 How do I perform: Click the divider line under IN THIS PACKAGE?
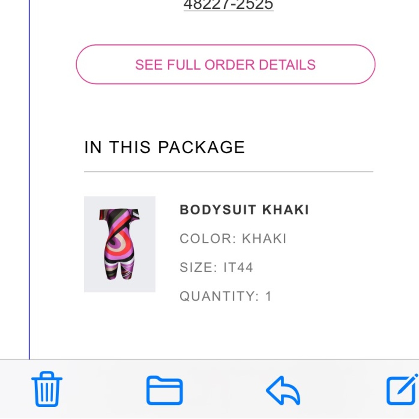(x=228, y=172)
